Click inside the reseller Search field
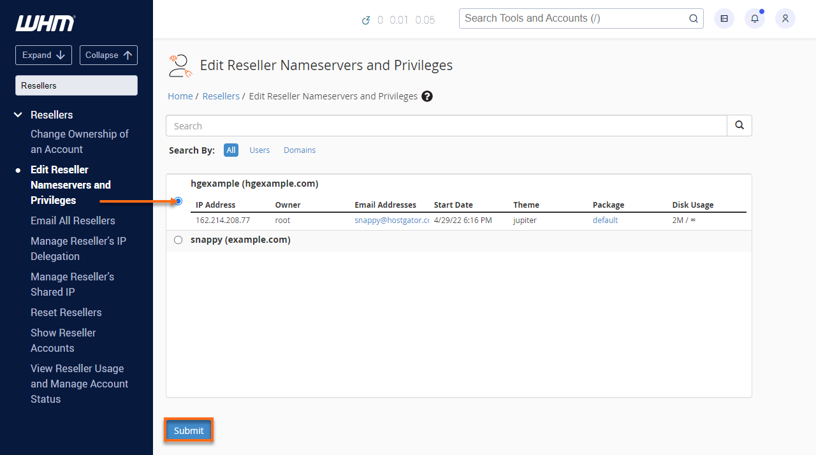This screenshot has height=455, width=816. click(x=382, y=126)
